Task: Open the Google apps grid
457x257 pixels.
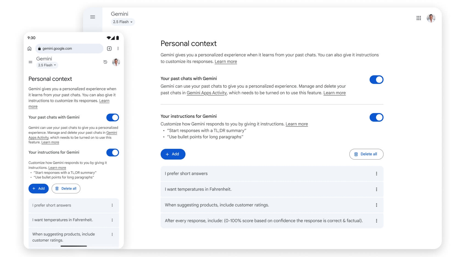Action: pyautogui.click(x=419, y=18)
